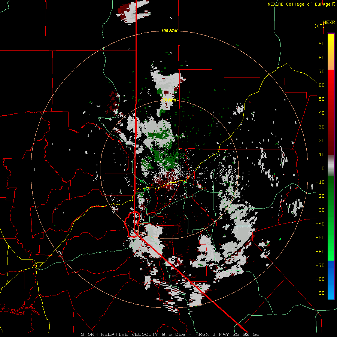Click the 30 value on velocity scale
This screenshot has width=337, height=337.
click(322, 127)
